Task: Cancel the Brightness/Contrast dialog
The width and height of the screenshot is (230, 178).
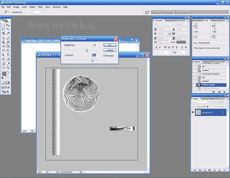Action: (x=110, y=50)
